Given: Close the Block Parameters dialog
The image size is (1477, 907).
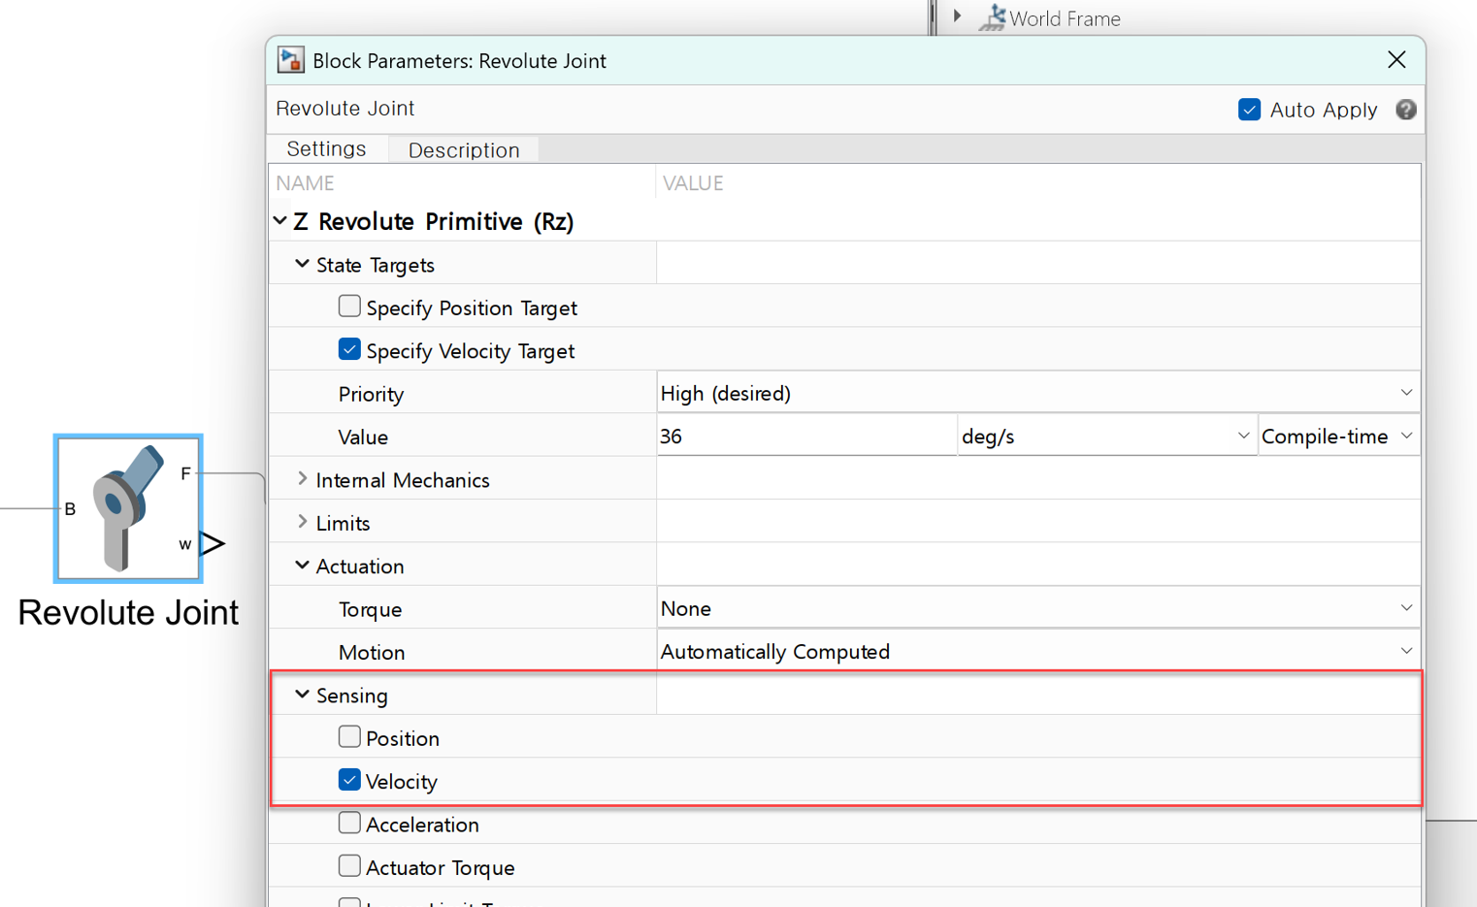Looking at the screenshot, I should [x=1396, y=60].
